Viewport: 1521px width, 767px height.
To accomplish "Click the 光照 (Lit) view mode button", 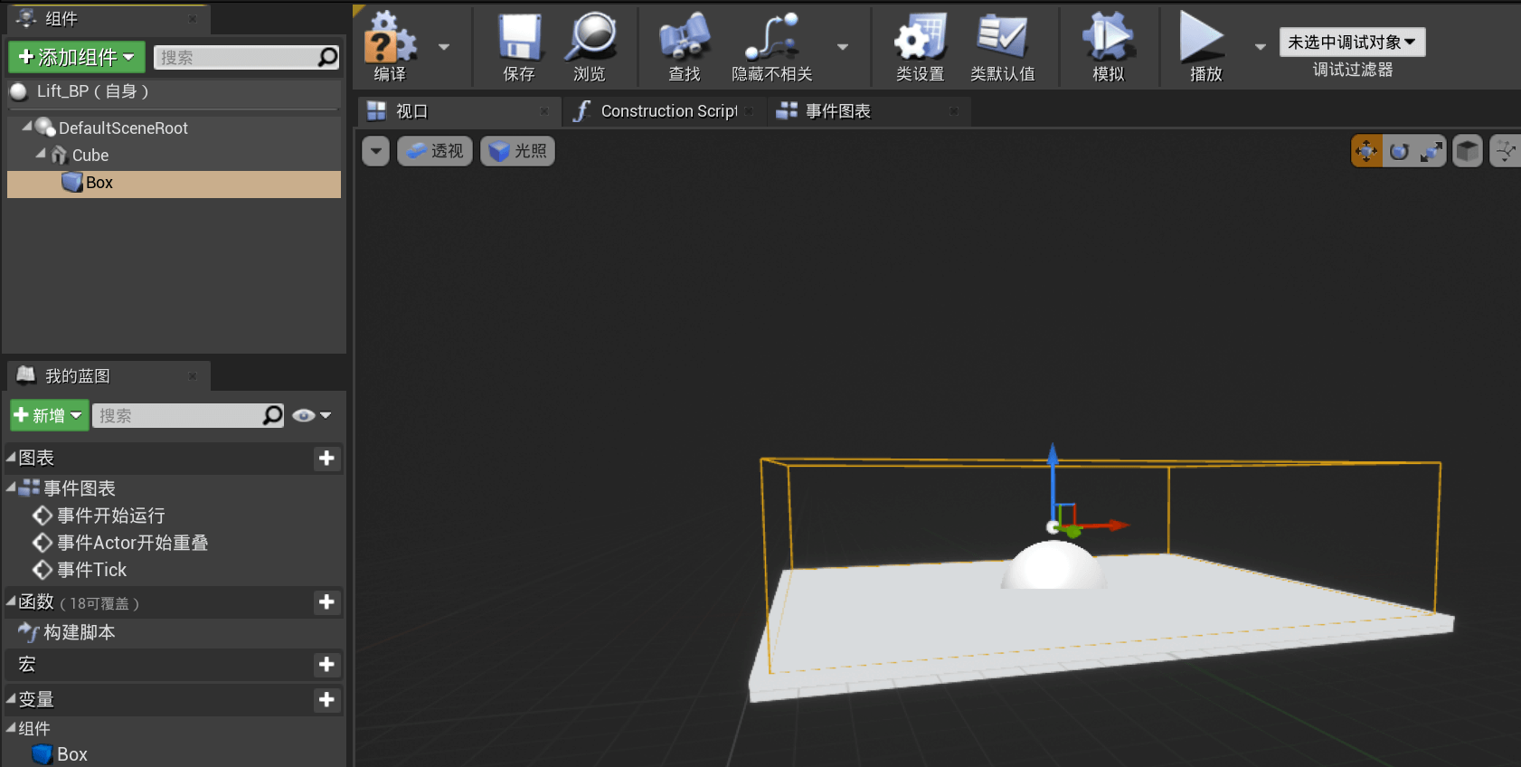I will pos(517,151).
